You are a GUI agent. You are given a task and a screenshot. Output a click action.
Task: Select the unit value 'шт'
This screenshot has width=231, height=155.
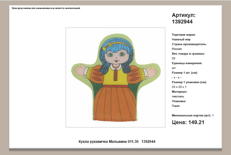click(x=174, y=68)
